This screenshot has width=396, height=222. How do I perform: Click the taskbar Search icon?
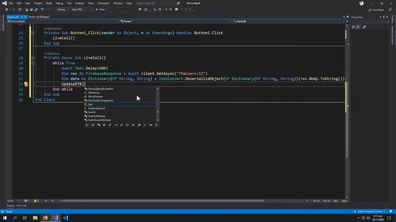click(x=15, y=218)
